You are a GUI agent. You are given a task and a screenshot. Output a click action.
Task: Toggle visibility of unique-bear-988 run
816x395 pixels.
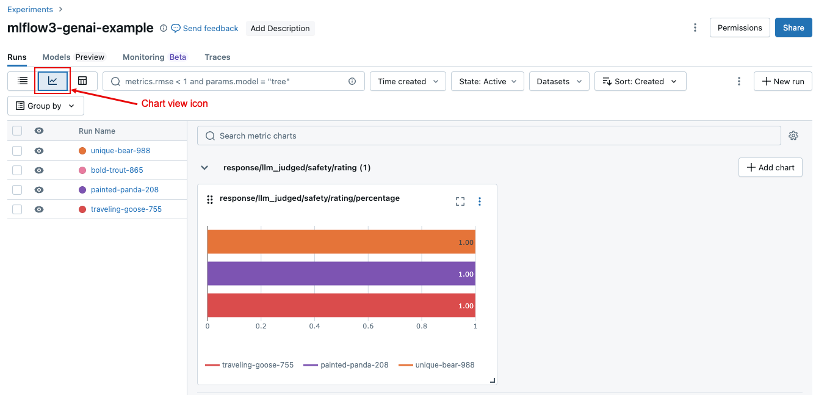(x=39, y=150)
